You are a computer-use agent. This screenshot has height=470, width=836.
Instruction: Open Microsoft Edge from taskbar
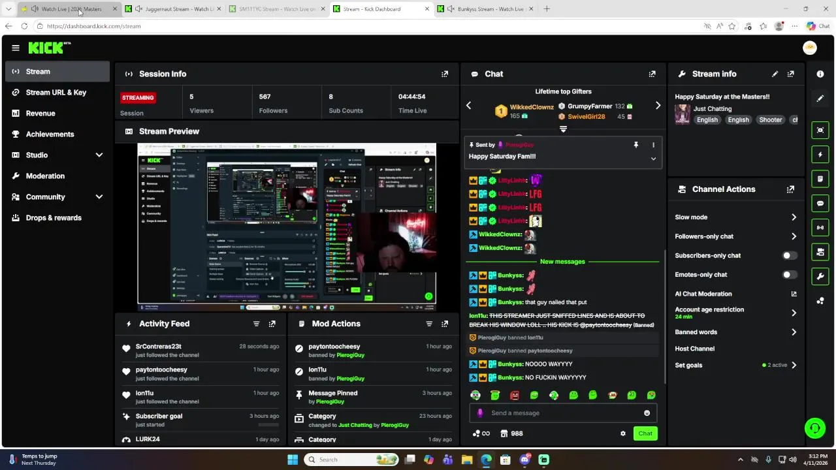[486, 460]
